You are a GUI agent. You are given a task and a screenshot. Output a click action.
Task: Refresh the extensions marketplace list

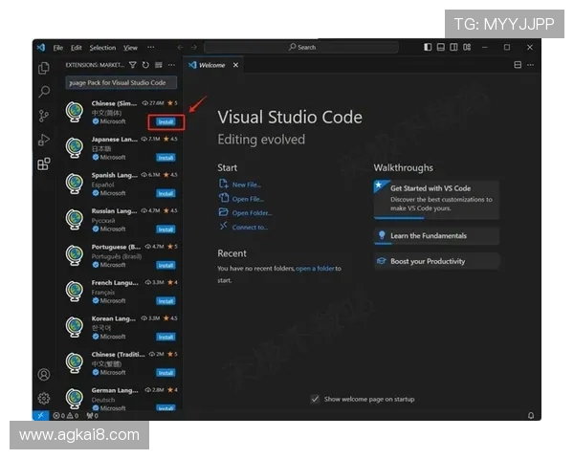tap(145, 65)
